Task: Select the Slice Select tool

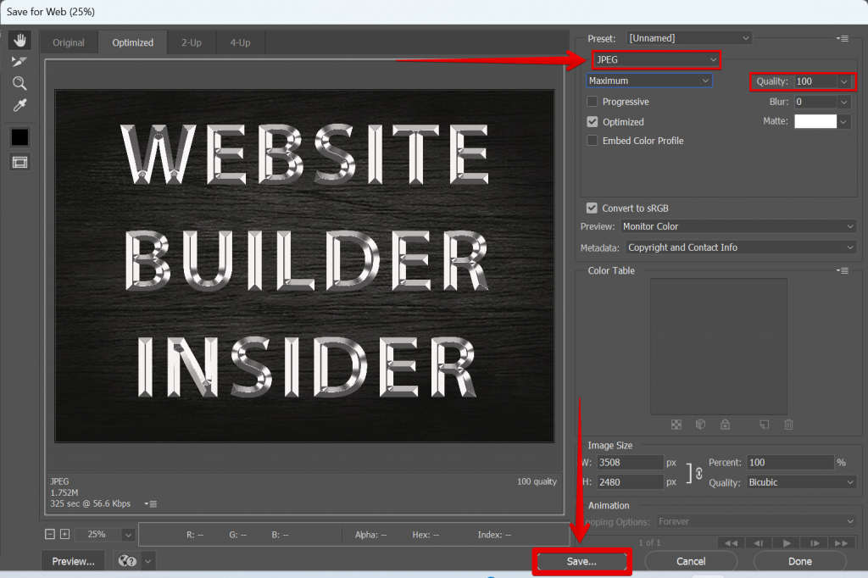Action: click(19, 61)
